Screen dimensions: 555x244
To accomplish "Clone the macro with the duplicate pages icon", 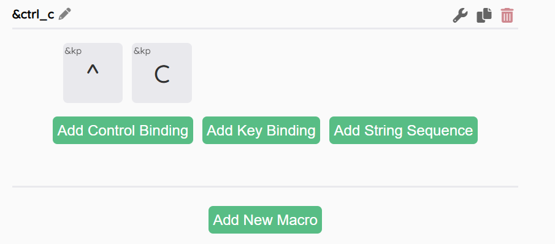I will 484,15.
